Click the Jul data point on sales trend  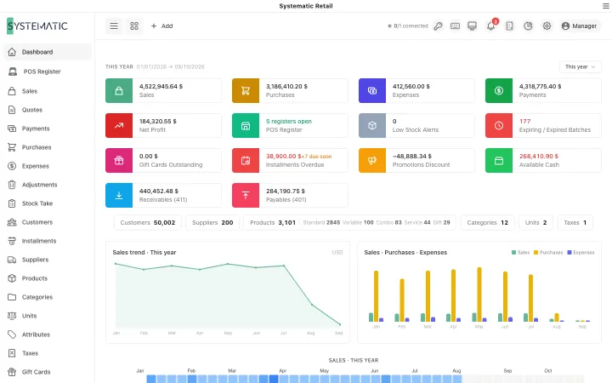point(284,266)
